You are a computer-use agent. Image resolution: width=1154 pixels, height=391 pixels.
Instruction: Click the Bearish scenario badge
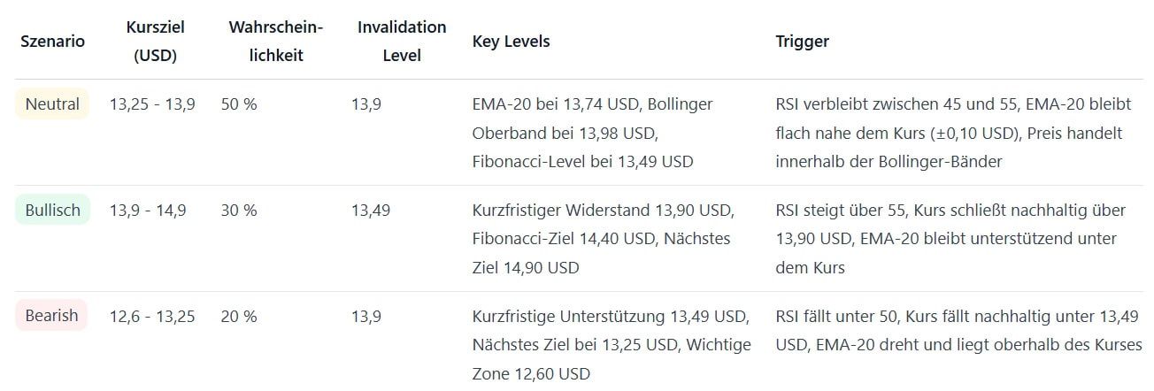(x=51, y=316)
